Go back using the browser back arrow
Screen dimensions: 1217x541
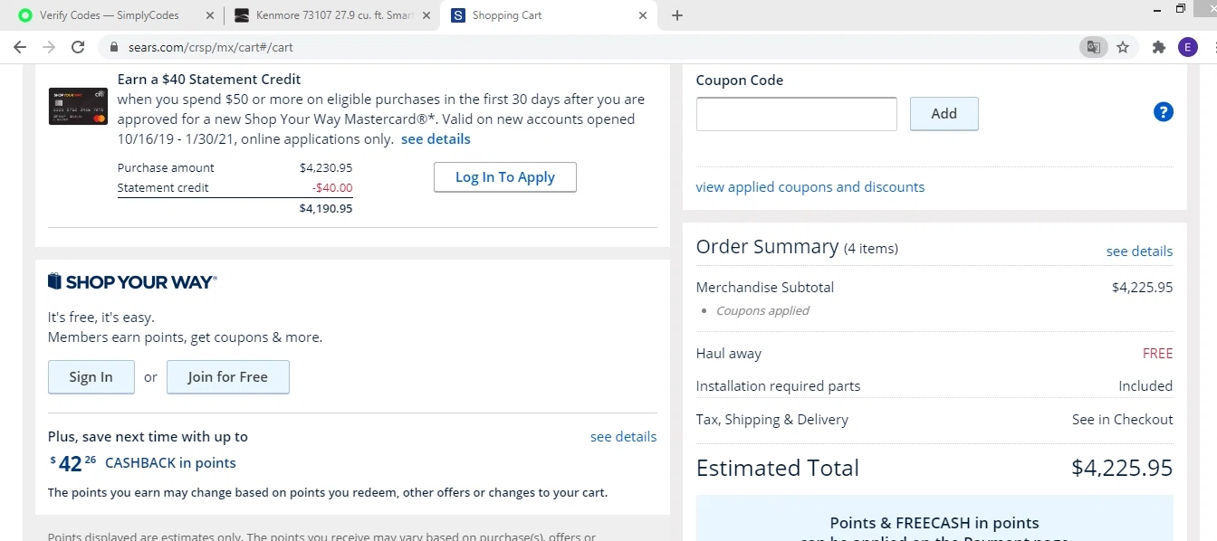(20, 47)
